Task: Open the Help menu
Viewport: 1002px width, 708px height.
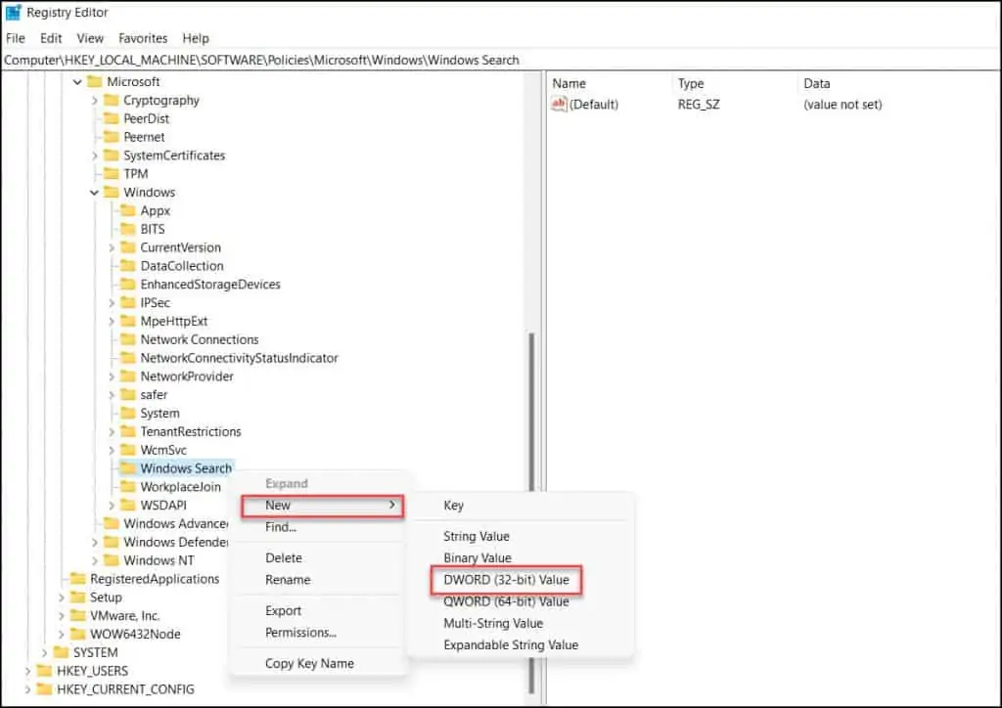Action: [x=196, y=38]
